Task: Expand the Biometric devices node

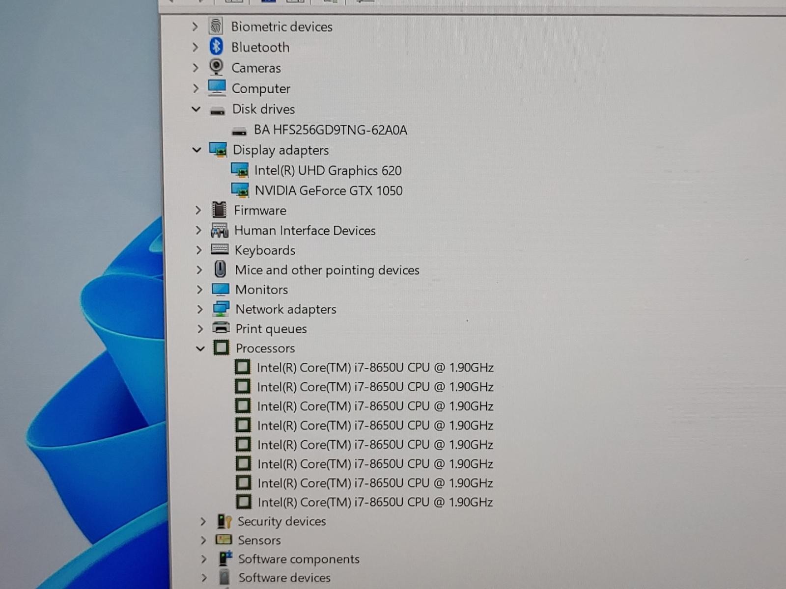Action: [195, 27]
